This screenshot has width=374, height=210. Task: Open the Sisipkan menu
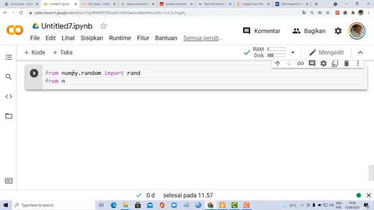point(92,38)
